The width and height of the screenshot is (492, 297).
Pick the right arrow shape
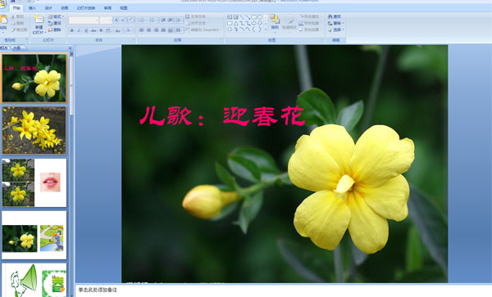(254, 23)
